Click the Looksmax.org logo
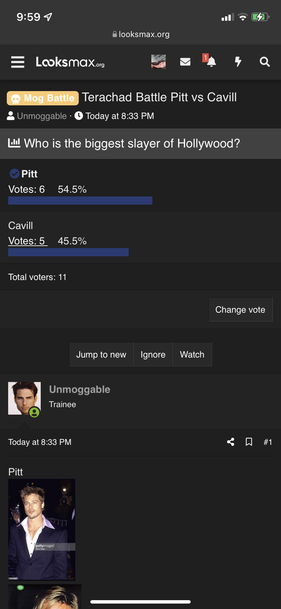Screen dimensions: 281x609 coord(70,62)
